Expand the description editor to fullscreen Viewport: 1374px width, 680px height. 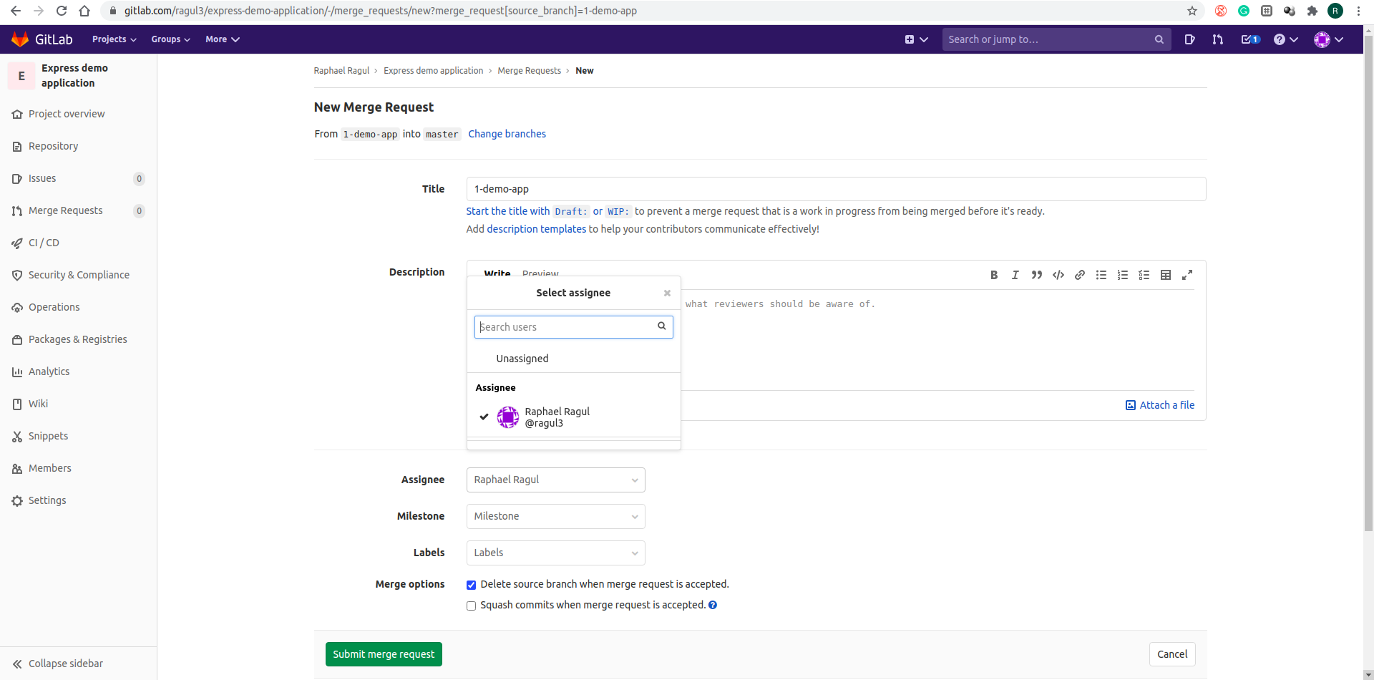1187,275
